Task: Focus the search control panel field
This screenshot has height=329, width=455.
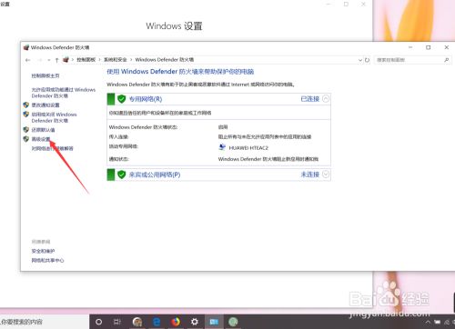Action: click(412, 60)
